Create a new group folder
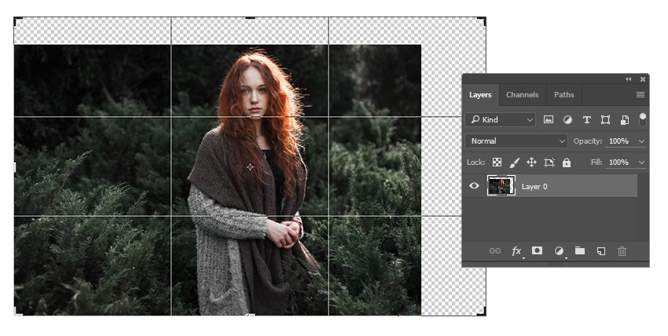This screenshot has height=336, width=668. [580, 250]
